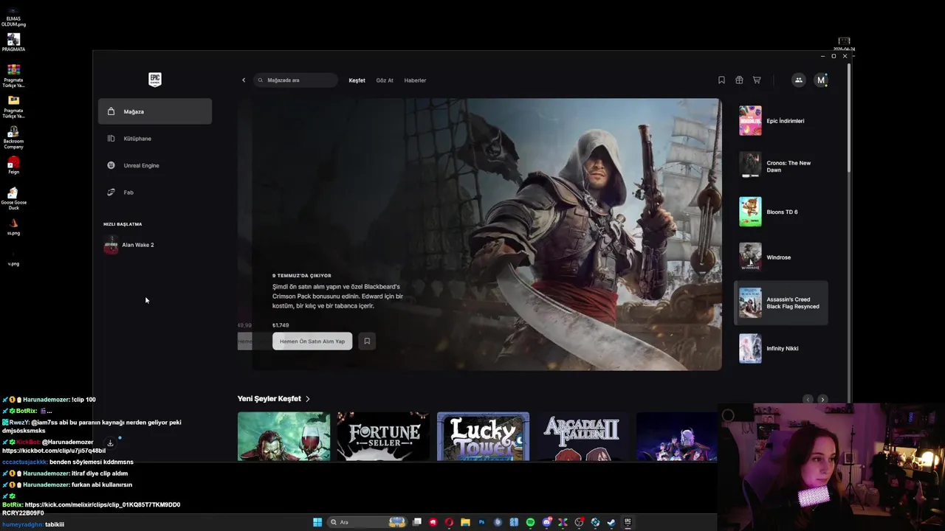Open Feign desktop shortcut
Screen dimensions: 945x531
click(13, 165)
